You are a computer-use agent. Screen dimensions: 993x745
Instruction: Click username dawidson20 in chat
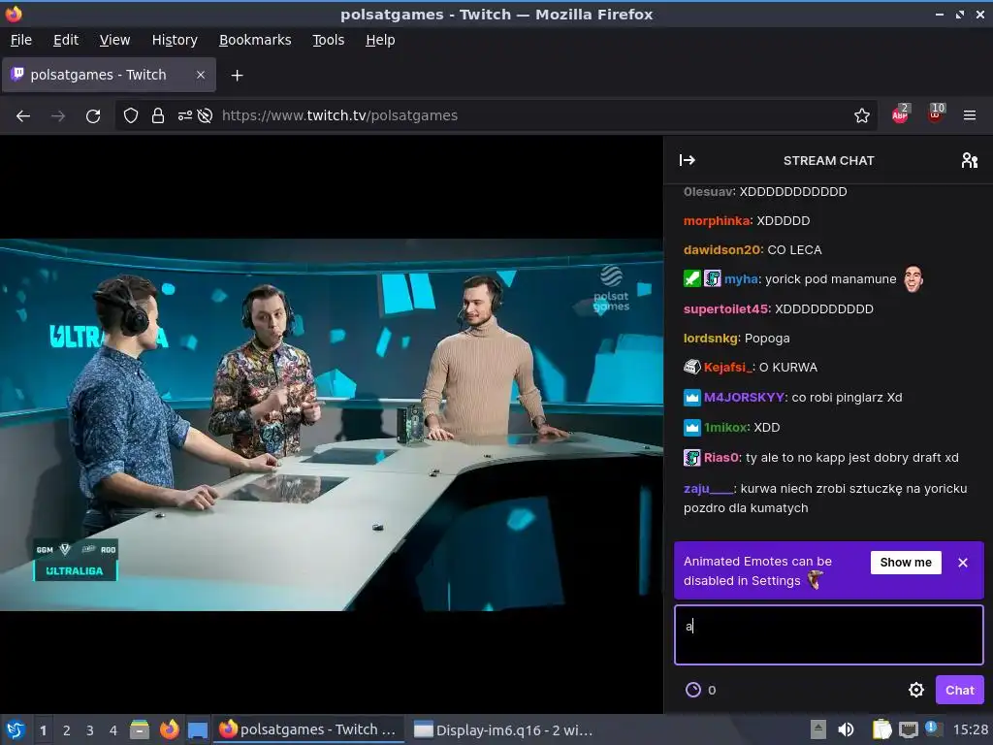pyautogui.click(x=721, y=250)
